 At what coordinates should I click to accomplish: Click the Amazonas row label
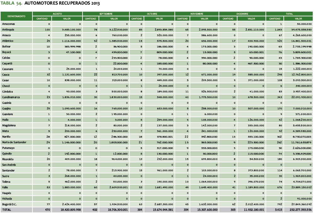(9, 24)
